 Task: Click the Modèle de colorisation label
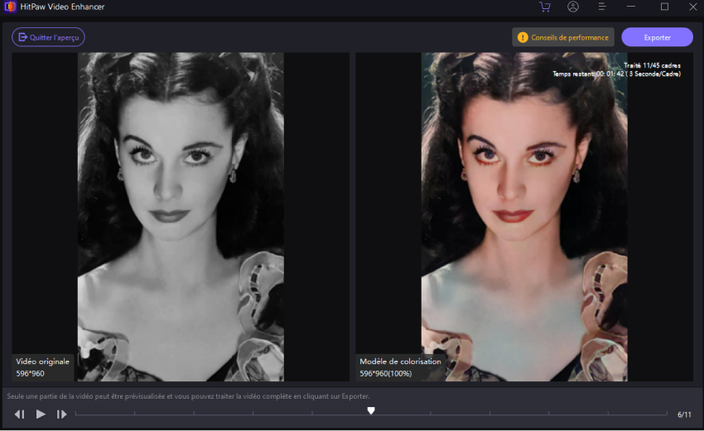[x=400, y=362]
